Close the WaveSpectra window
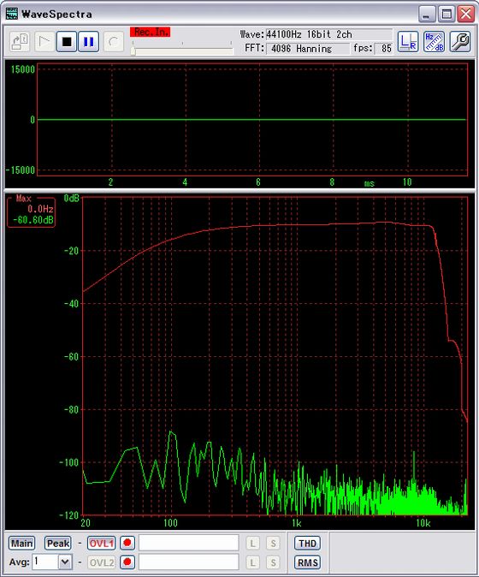This screenshot has width=479, height=577. coord(466,15)
